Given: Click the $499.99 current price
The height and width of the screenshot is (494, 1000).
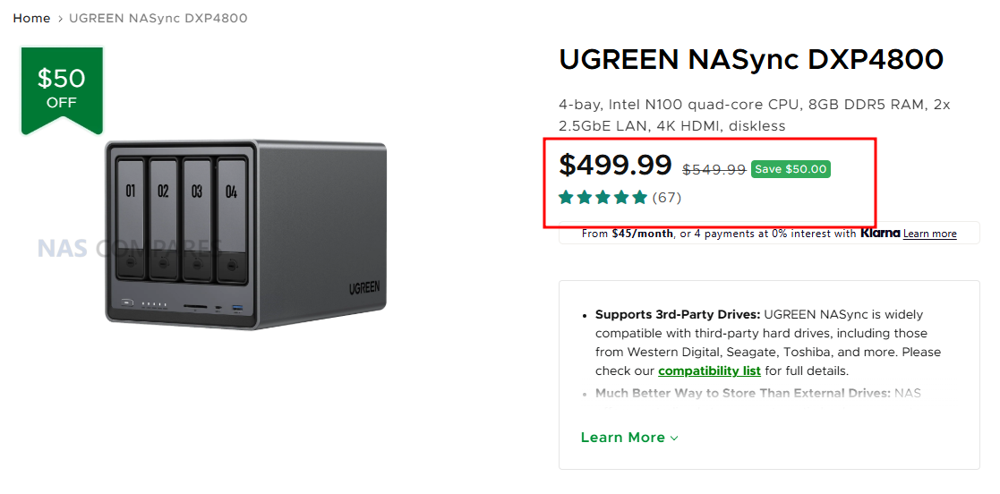Looking at the screenshot, I should 615,166.
